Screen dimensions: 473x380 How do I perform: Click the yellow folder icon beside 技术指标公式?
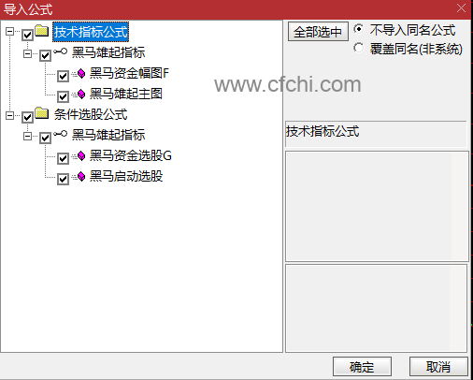42,31
